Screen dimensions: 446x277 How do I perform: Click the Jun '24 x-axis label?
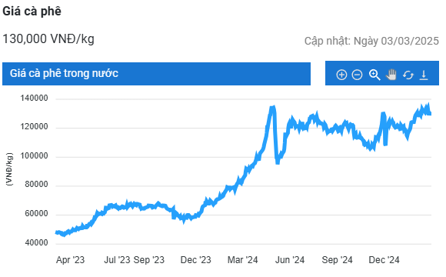point(290,259)
